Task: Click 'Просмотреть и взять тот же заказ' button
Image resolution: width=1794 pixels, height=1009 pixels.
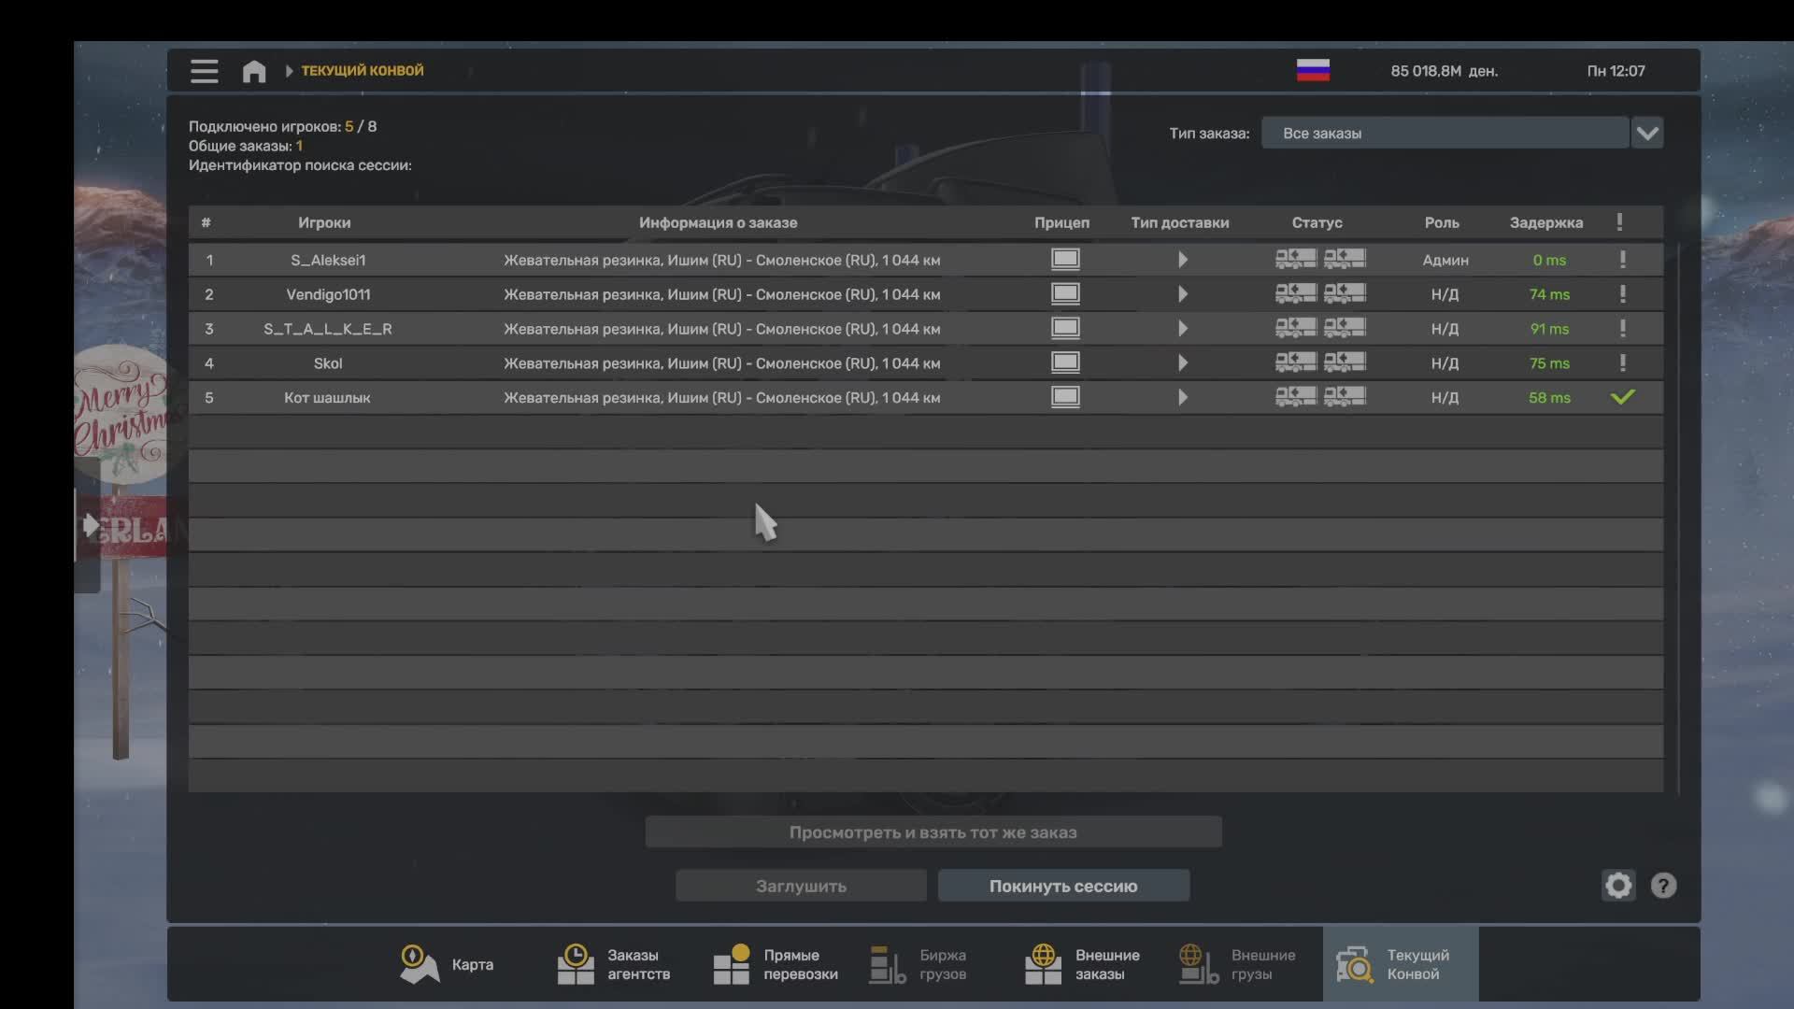Action: (933, 832)
